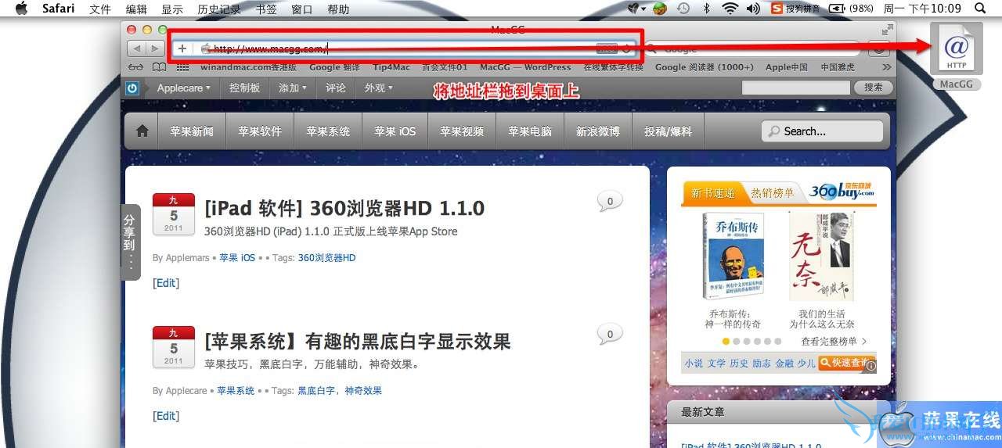Open the 历史记录 menu
1002x448 pixels.
coord(219,9)
